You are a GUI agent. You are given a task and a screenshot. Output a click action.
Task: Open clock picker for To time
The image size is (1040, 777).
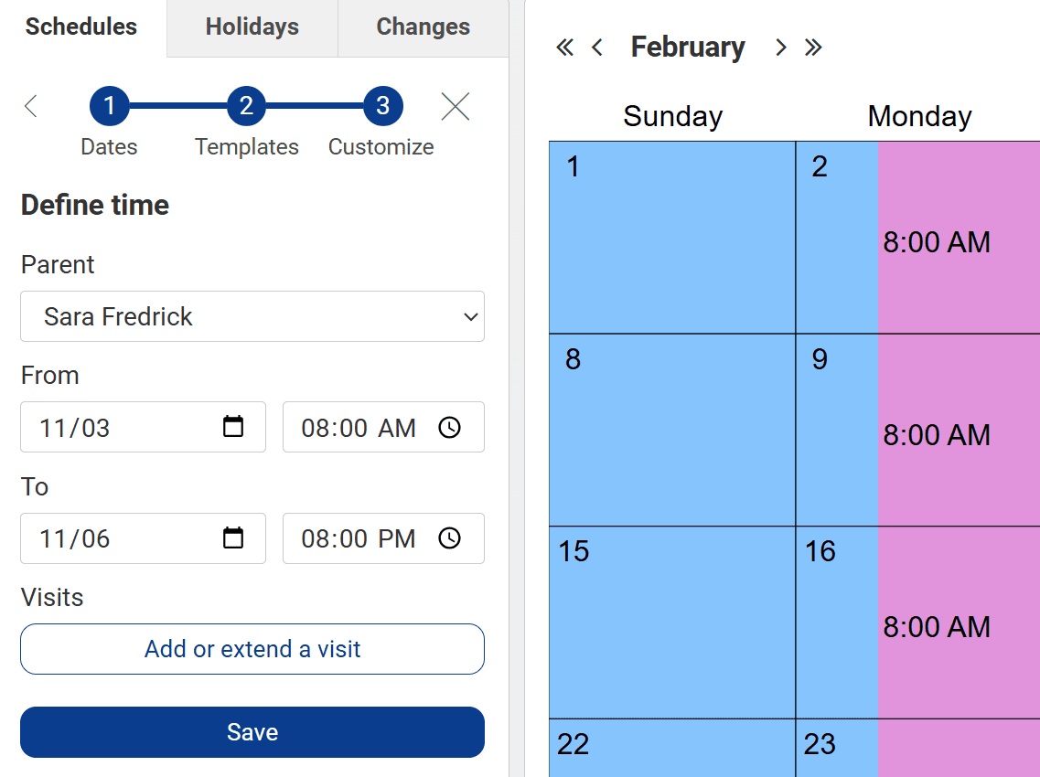pos(449,538)
